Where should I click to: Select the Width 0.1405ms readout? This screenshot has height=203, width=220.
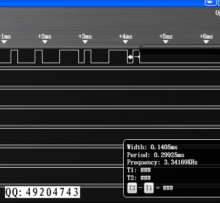(x=152, y=147)
